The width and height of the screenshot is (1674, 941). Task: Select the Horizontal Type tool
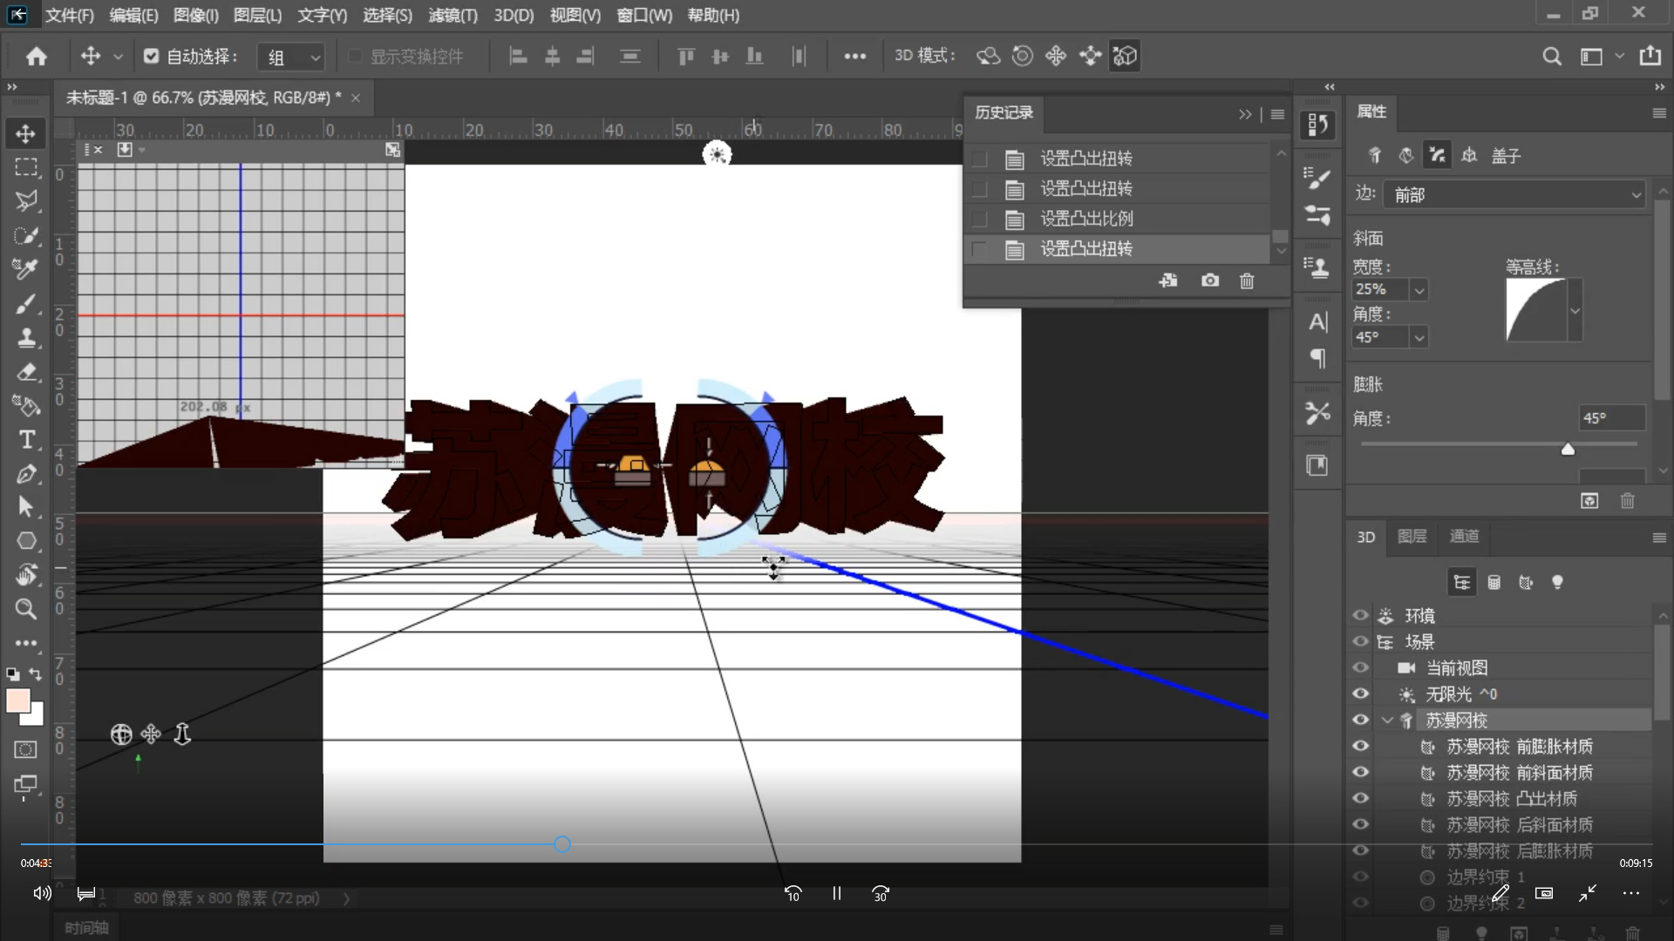(x=25, y=440)
